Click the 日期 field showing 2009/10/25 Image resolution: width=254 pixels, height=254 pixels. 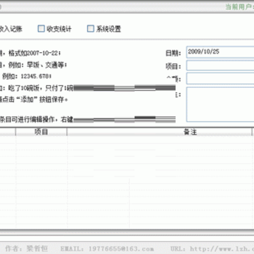tap(220, 52)
